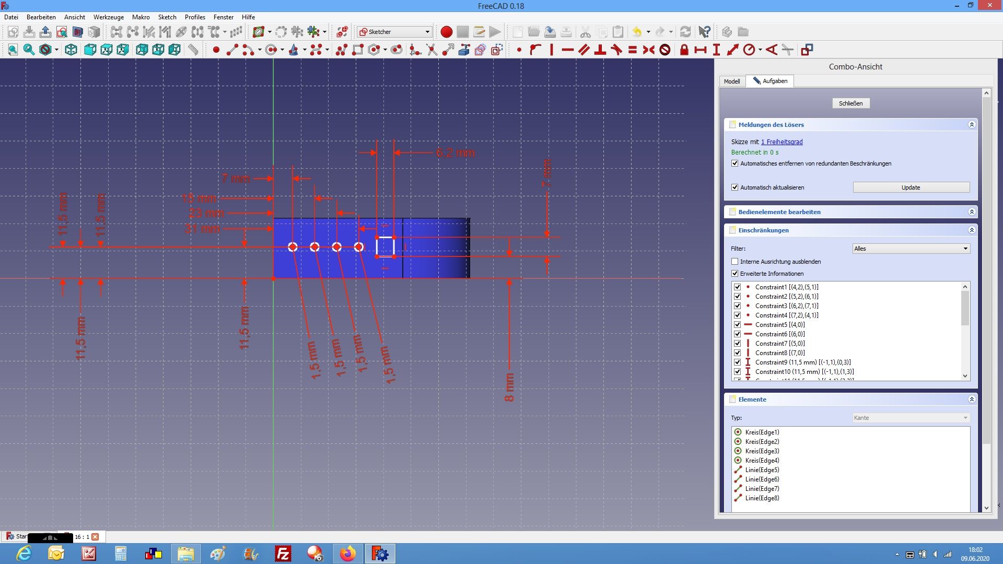Uncheck 'Erweiterte Informationen' checkbox
Viewport: 1003px width, 564px height.
coord(735,274)
